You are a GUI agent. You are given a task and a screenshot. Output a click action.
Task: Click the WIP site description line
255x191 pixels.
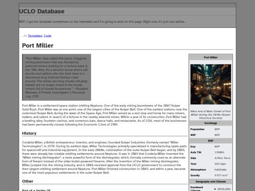point(102,22)
